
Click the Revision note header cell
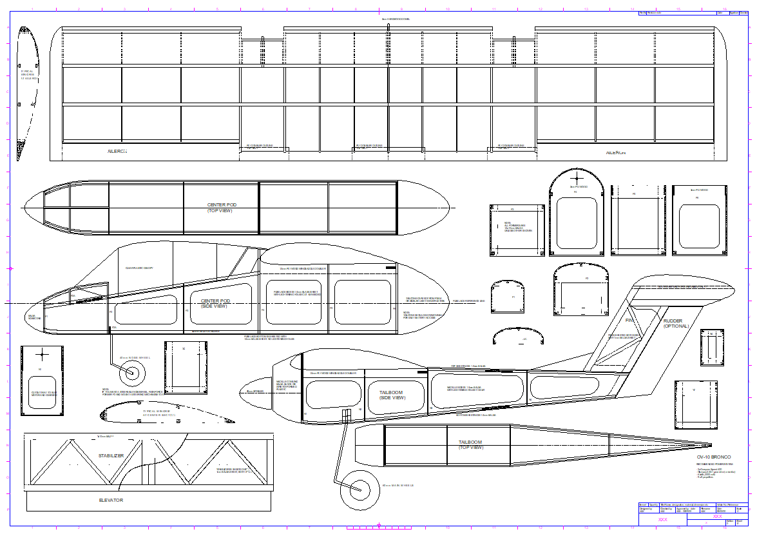click(x=681, y=13)
